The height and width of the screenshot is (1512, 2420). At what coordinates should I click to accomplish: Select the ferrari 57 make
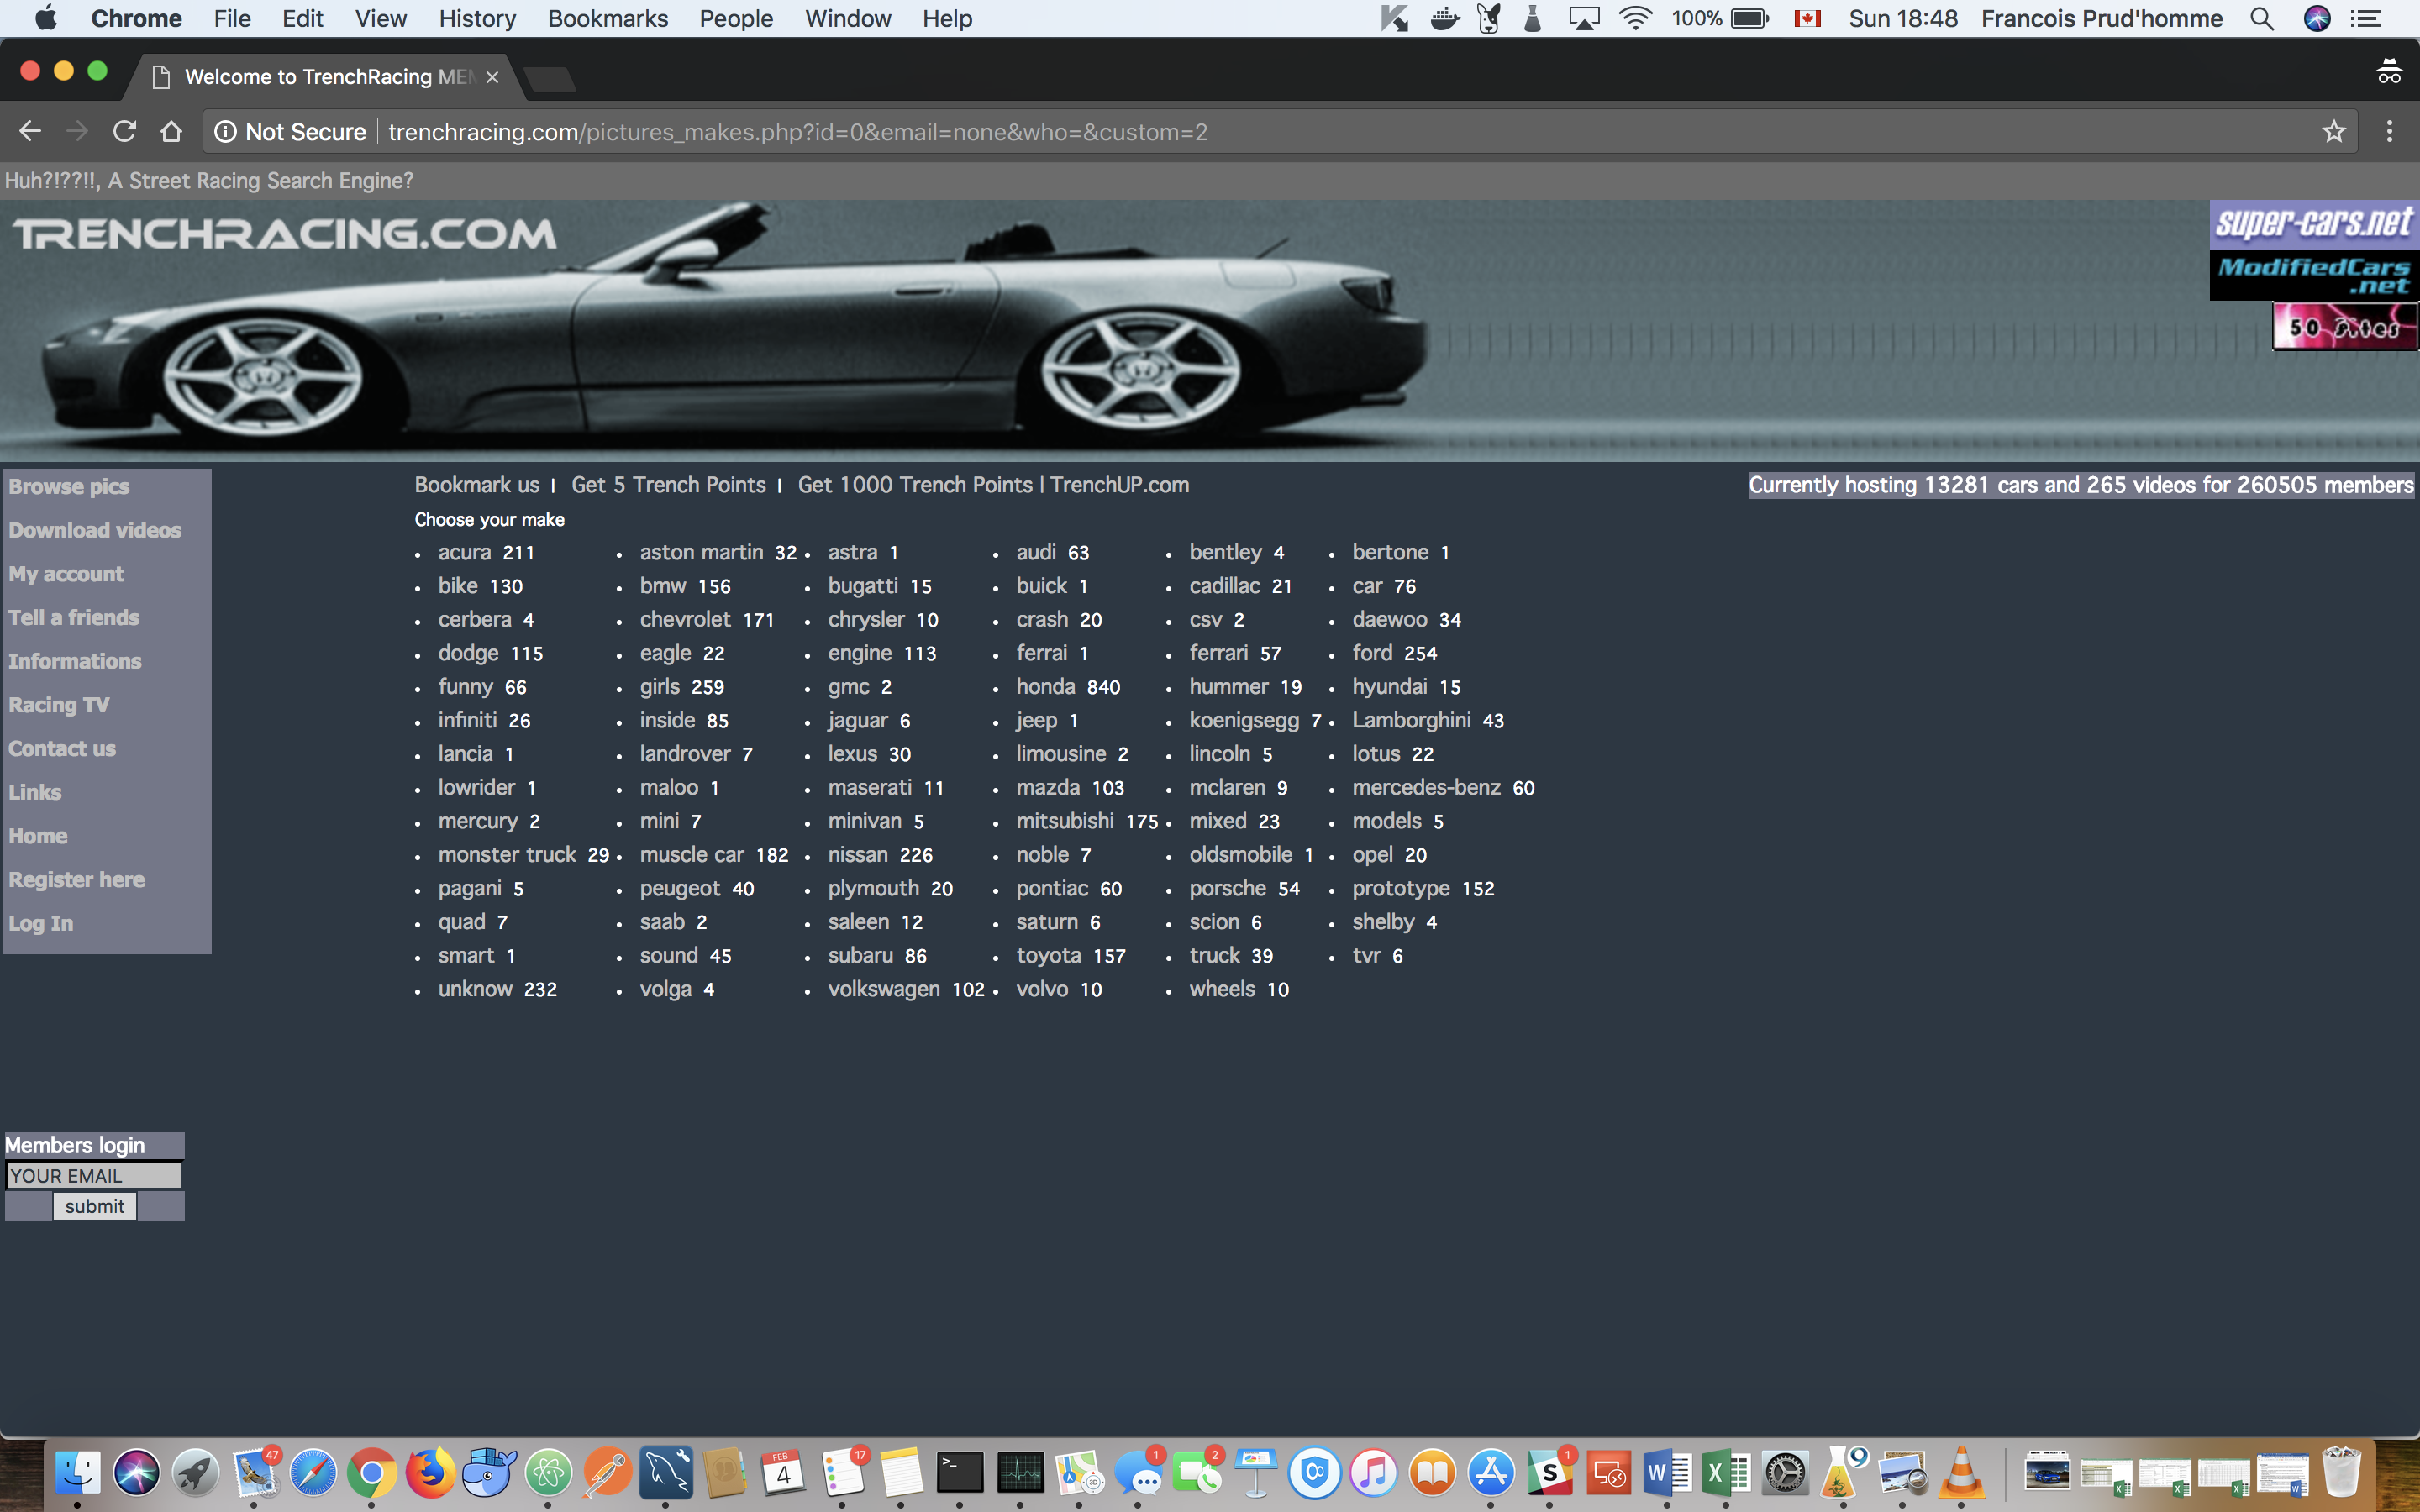click(1235, 653)
